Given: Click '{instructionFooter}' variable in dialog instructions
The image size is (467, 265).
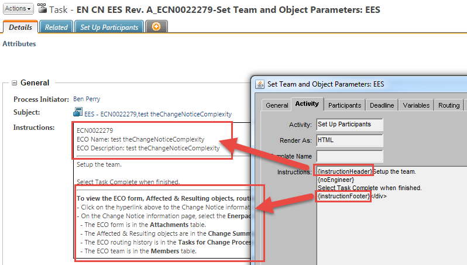Looking at the screenshot, I should pos(344,196).
